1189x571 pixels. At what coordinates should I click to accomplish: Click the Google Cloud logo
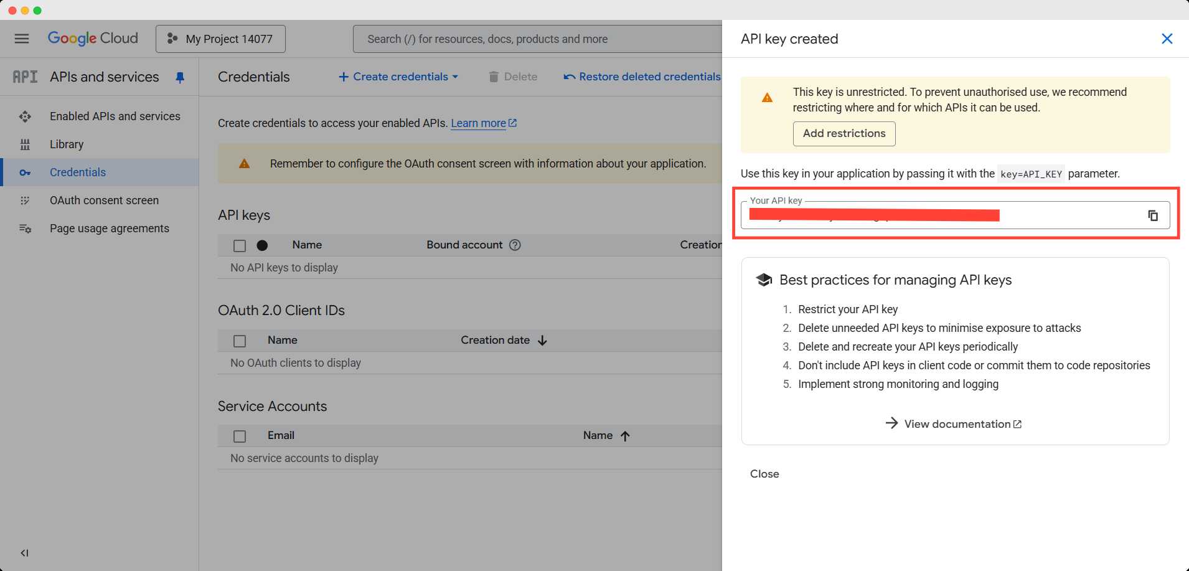pos(92,38)
